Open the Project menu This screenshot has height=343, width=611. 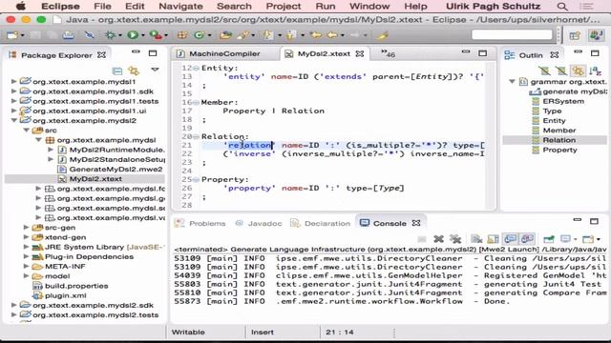(284, 7)
